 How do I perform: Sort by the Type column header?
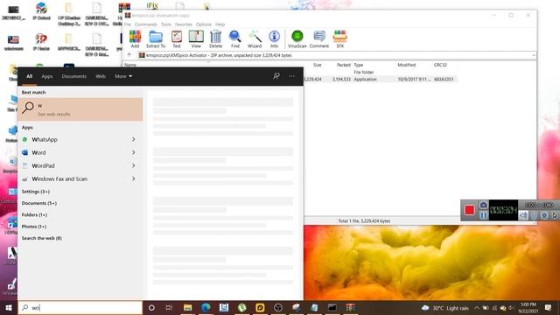pyautogui.click(x=359, y=65)
